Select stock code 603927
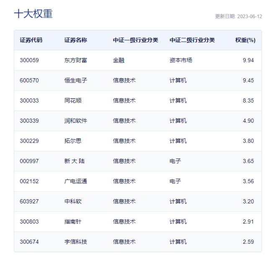 [x=29, y=201]
